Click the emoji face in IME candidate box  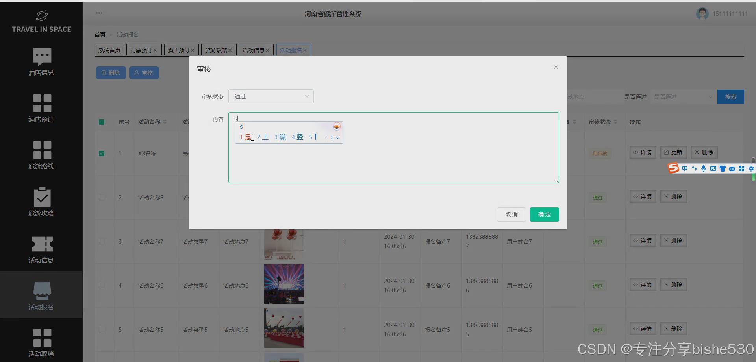(x=337, y=127)
